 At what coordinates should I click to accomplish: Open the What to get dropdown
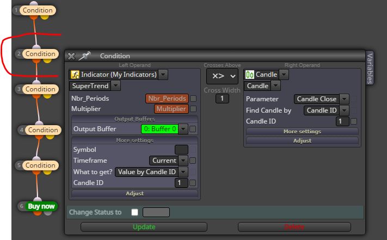(183, 172)
